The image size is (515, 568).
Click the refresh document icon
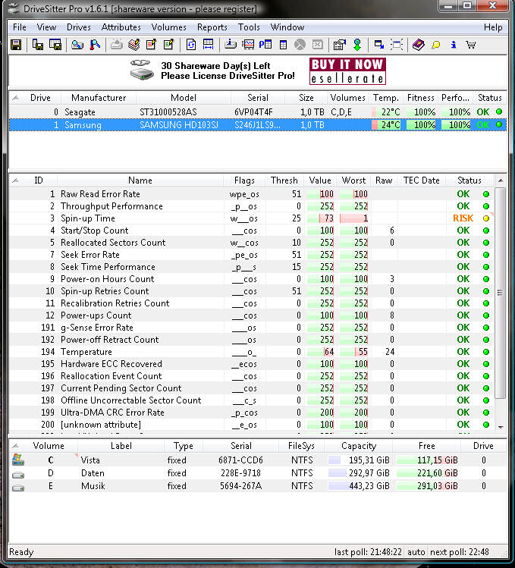point(191,45)
